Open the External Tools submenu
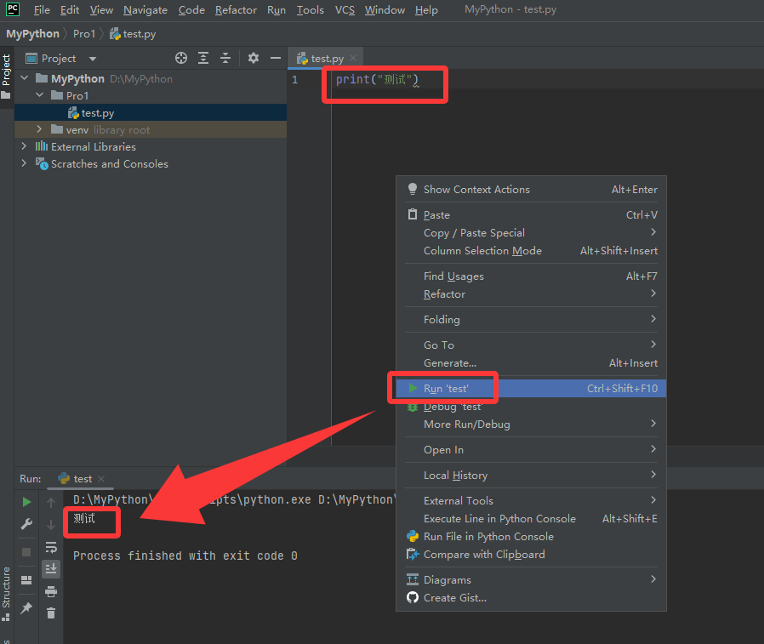The height and width of the screenshot is (644, 764). [531, 501]
